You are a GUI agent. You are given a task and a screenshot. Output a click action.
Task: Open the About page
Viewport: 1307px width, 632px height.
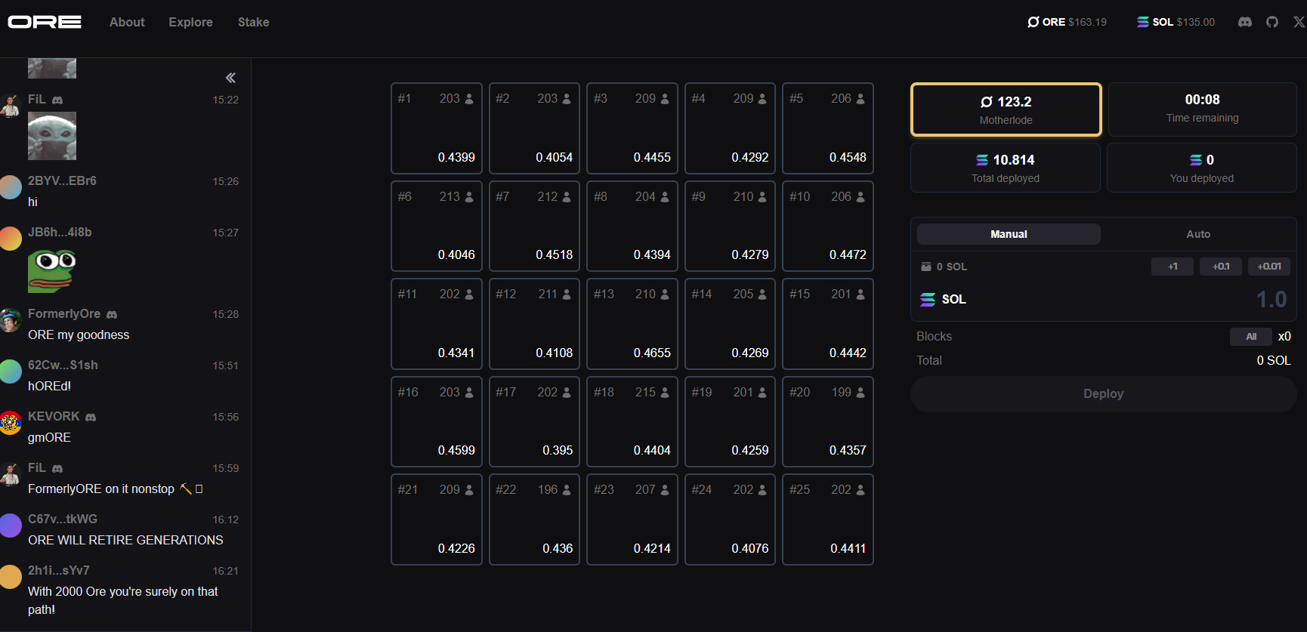point(127,22)
